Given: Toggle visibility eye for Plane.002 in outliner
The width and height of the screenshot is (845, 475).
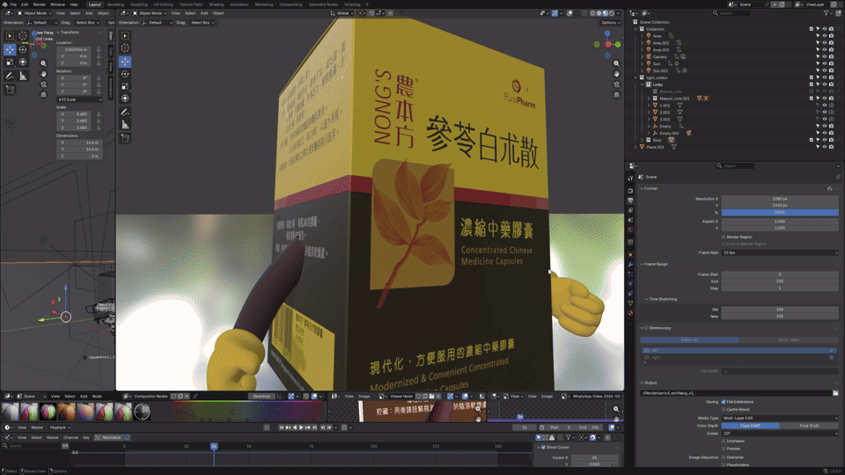Looking at the screenshot, I should click(x=825, y=147).
